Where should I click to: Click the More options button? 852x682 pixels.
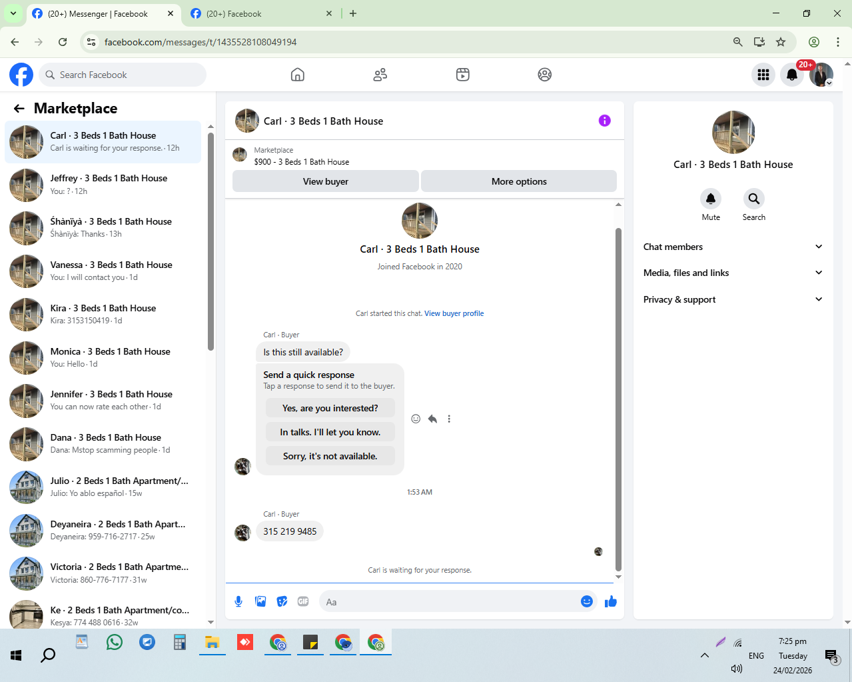point(519,181)
